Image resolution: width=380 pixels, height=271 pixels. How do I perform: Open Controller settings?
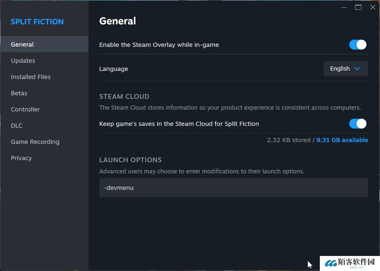coord(25,109)
